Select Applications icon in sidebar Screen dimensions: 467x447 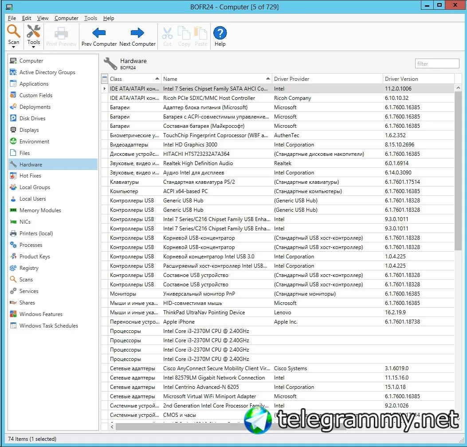click(13, 84)
